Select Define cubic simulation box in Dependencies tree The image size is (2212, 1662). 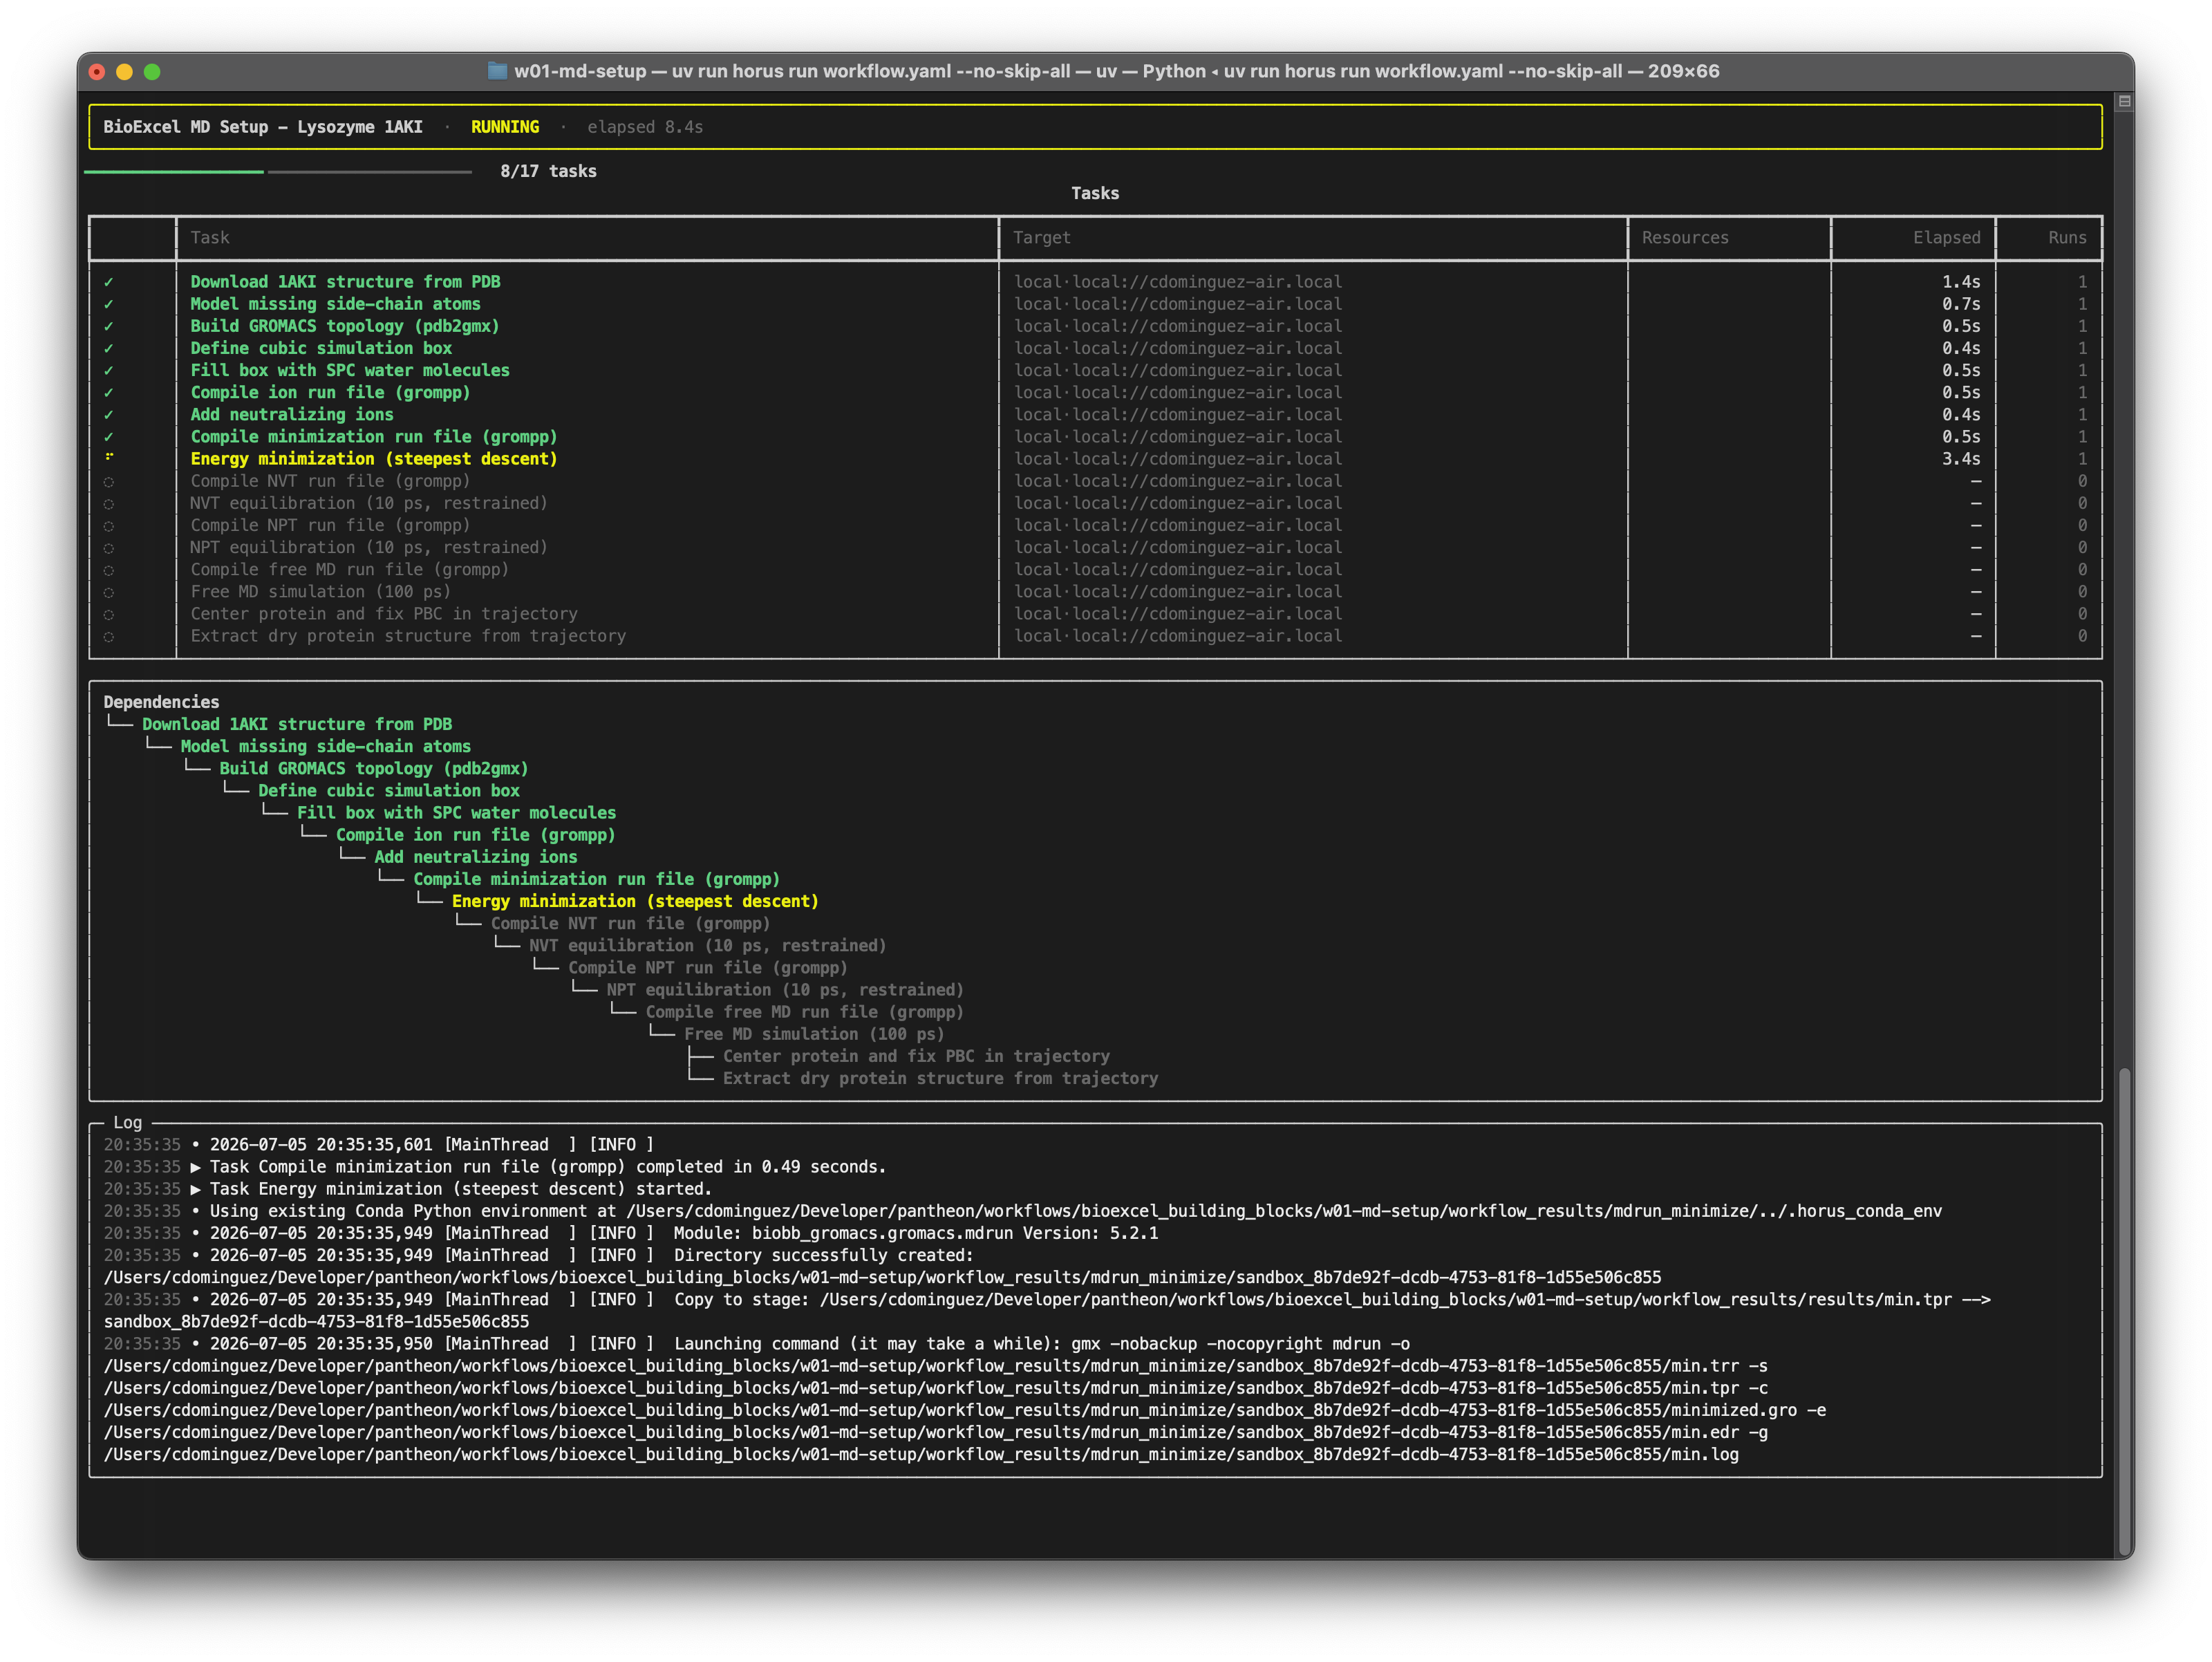[x=389, y=790]
